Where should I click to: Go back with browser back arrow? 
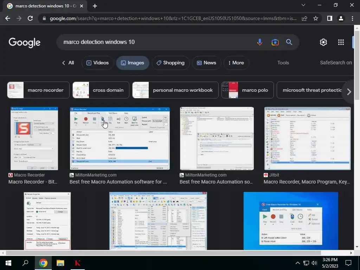coord(8,18)
